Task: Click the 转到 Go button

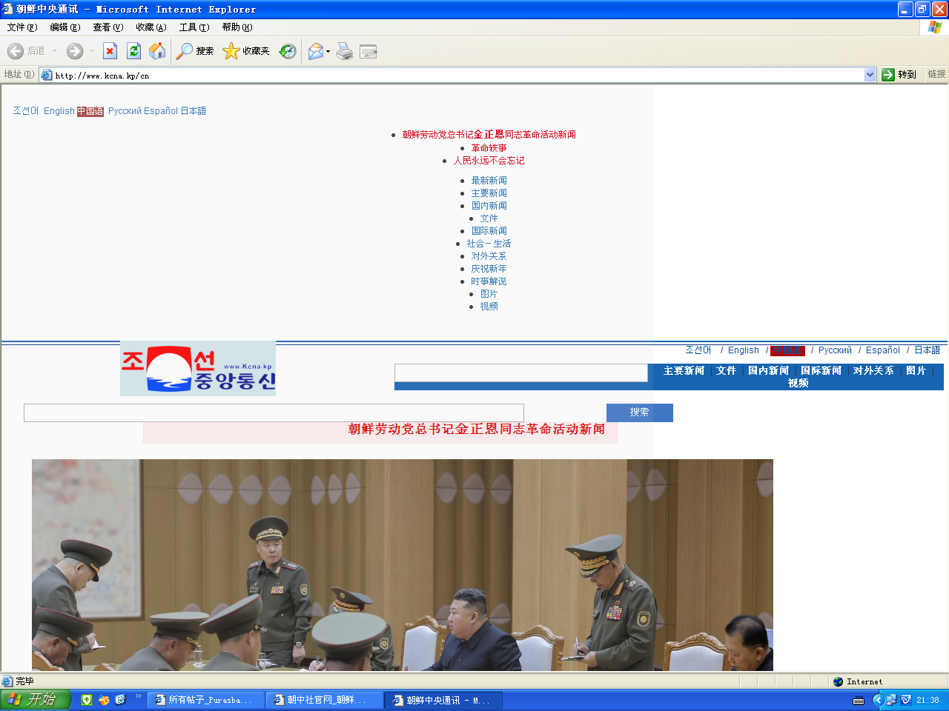Action: pos(899,75)
